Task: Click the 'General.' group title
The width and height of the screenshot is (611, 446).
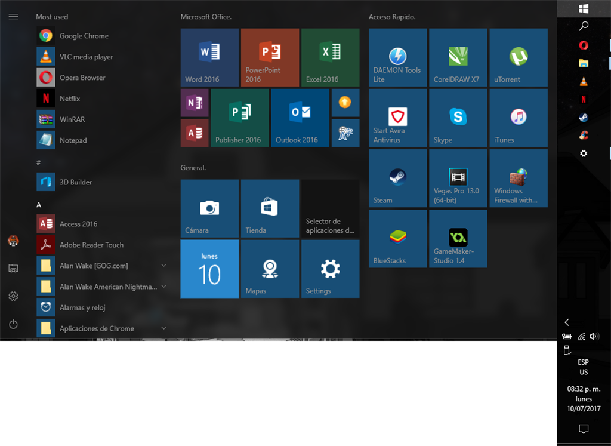Action: tap(193, 168)
